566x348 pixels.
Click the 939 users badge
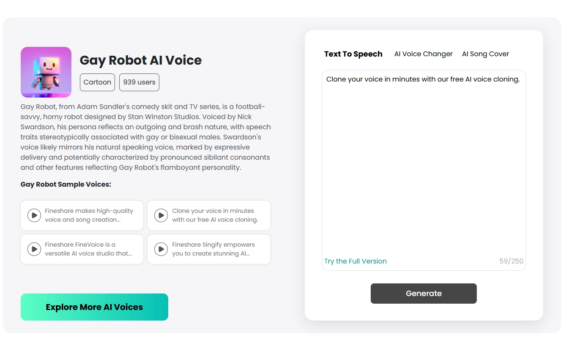pos(139,82)
